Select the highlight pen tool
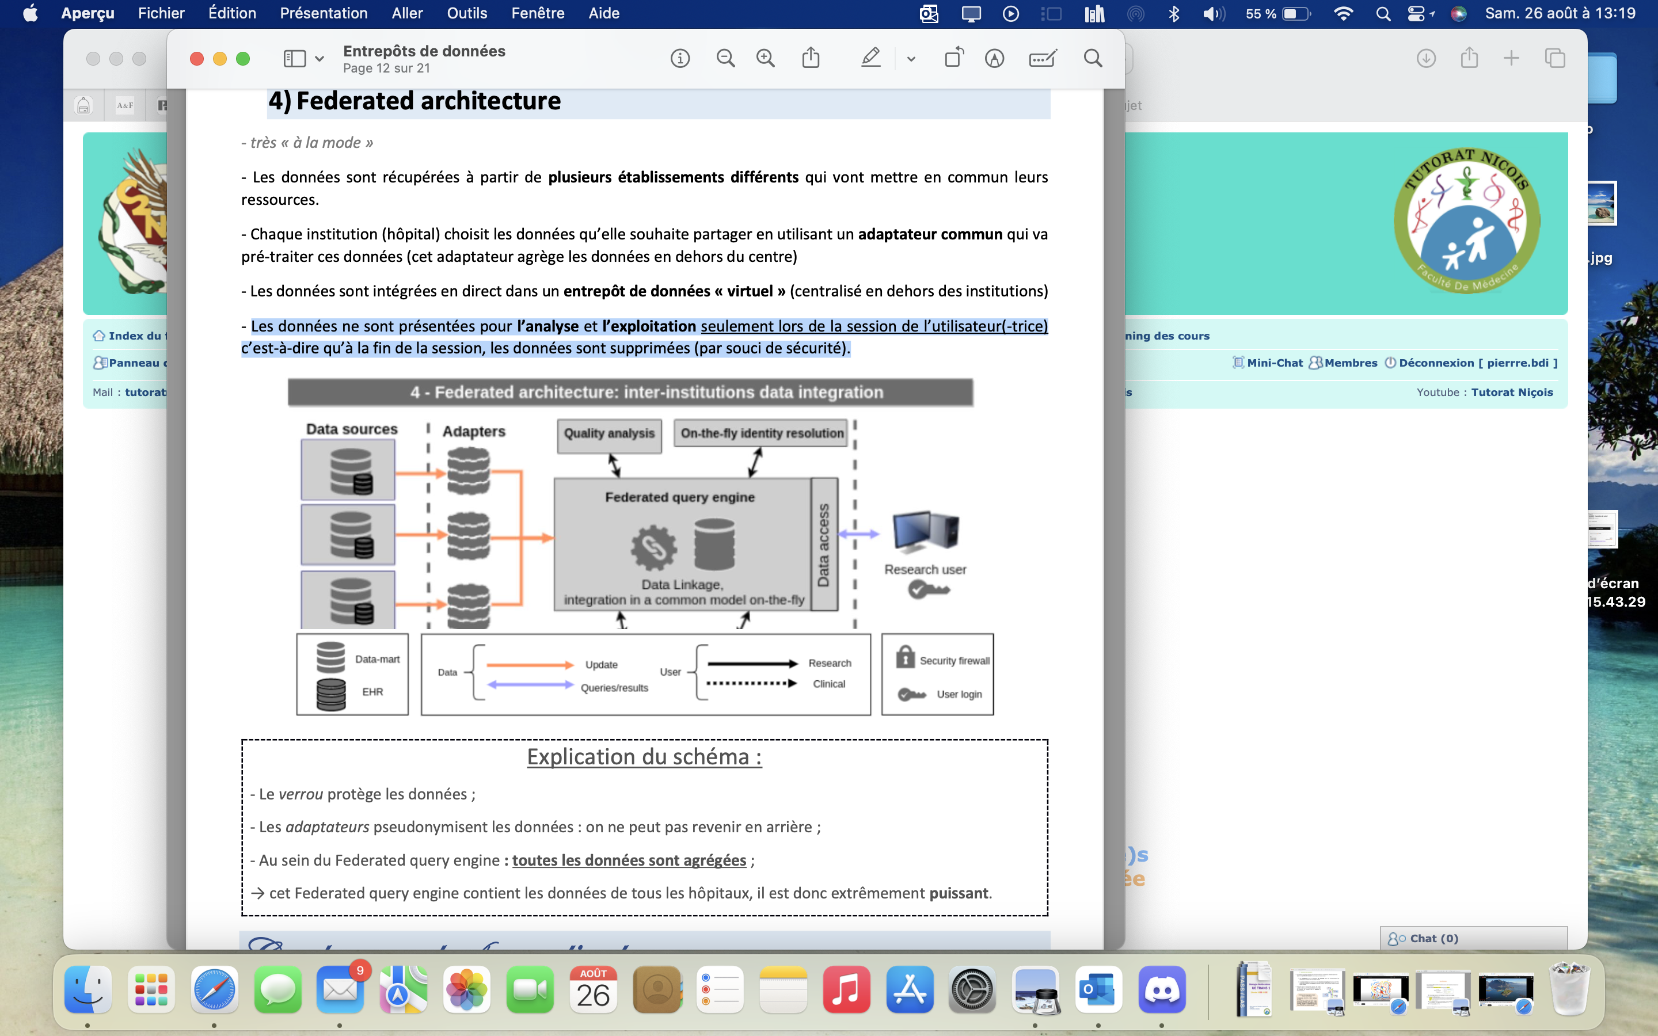The width and height of the screenshot is (1658, 1036). [x=871, y=58]
